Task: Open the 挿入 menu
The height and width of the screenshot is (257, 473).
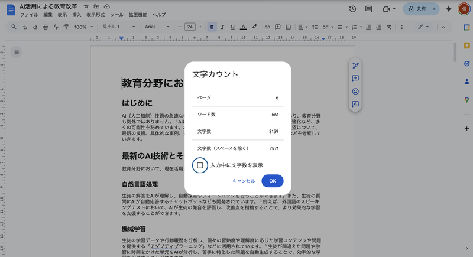Action: tap(77, 14)
